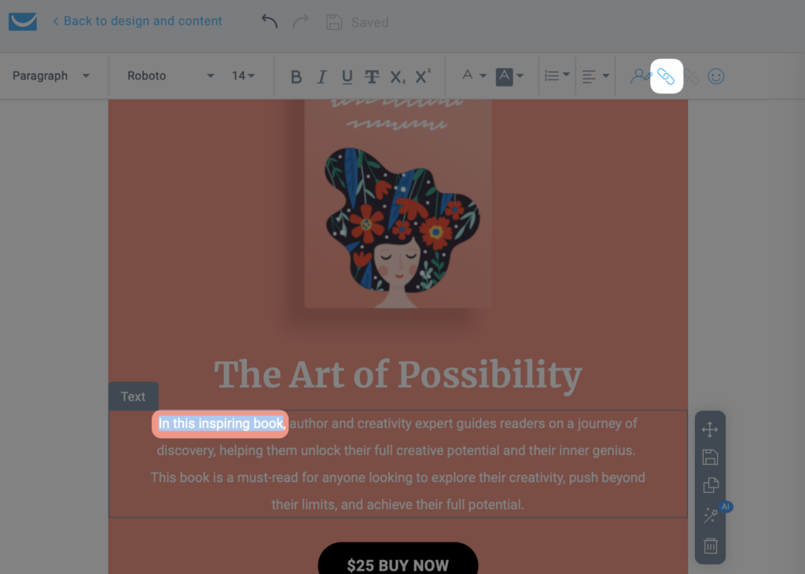Click the redo arrow
This screenshot has height=574, width=805.
[x=300, y=21]
